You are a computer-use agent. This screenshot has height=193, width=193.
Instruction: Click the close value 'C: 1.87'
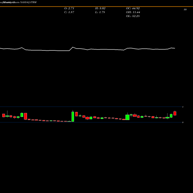[69, 12]
